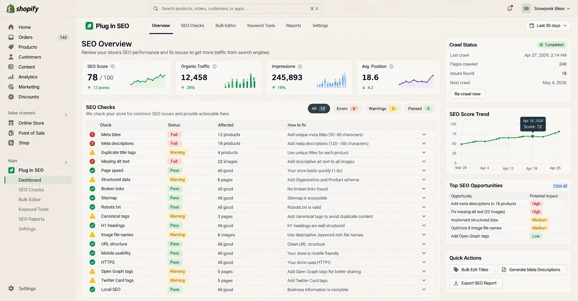Click the Online Store storefront icon
578x301 pixels.
pyautogui.click(x=11, y=123)
